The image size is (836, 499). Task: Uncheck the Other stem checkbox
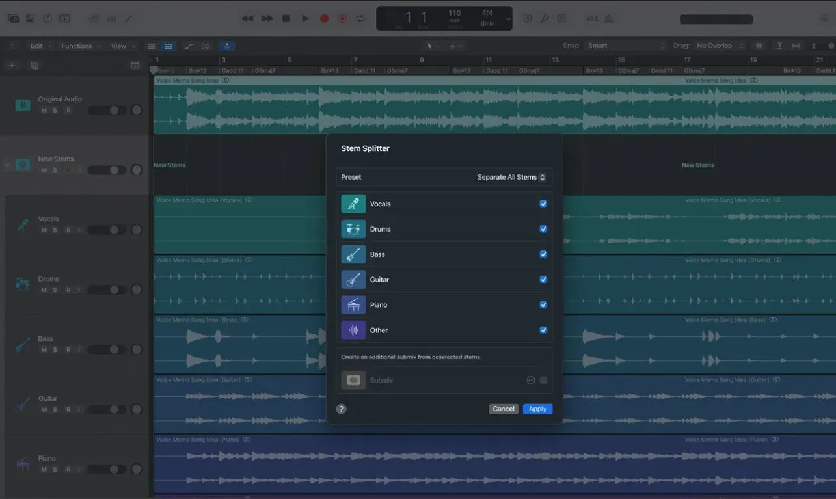(x=543, y=330)
